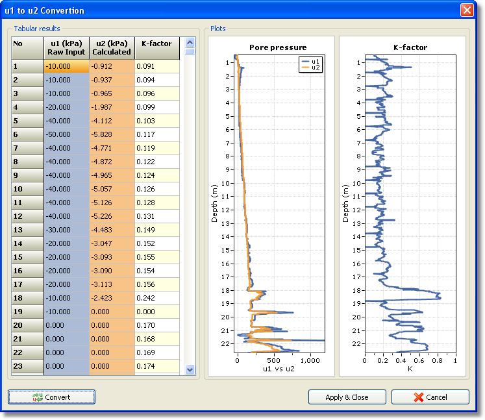Select row header number 12

coord(28,216)
